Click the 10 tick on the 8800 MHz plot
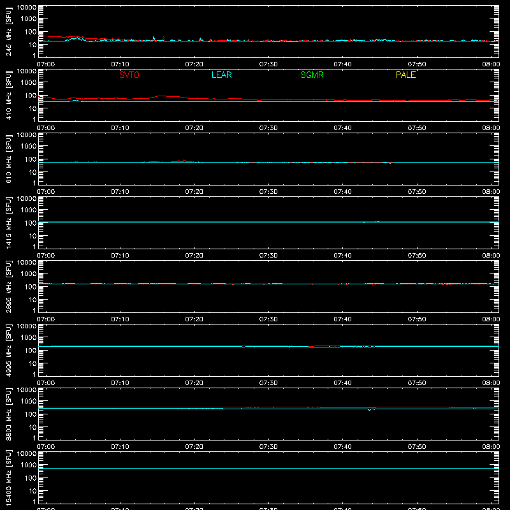 (x=33, y=427)
